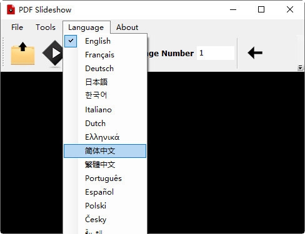This screenshot has width=305, height=234.
Task: Select 日本語 language option
Action: tap(105, 82)
